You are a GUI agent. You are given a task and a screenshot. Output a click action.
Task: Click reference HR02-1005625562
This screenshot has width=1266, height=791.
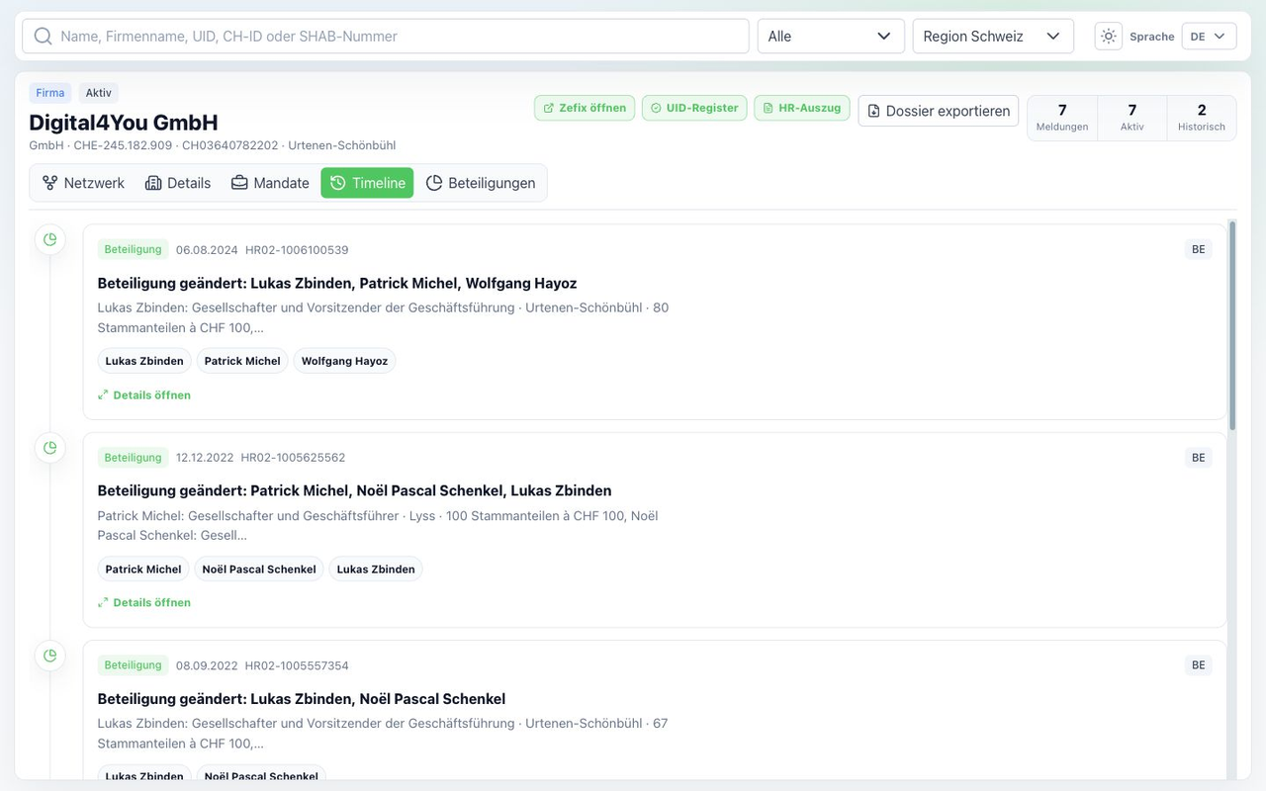click(x=294, y=458)
